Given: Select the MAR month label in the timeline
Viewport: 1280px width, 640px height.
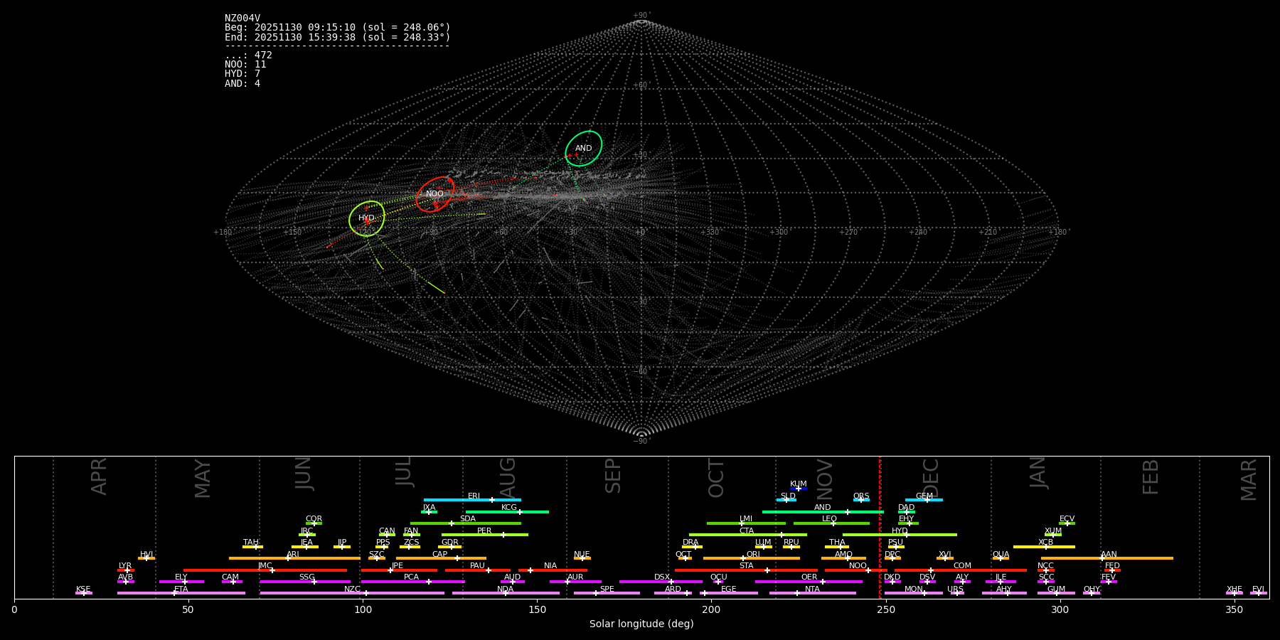Looking at the screenshot, I should 1249,480.
